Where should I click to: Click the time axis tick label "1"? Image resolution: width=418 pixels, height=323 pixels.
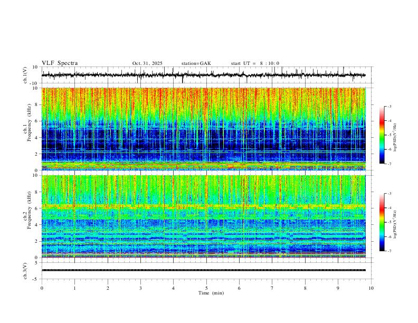coord(74,288)
